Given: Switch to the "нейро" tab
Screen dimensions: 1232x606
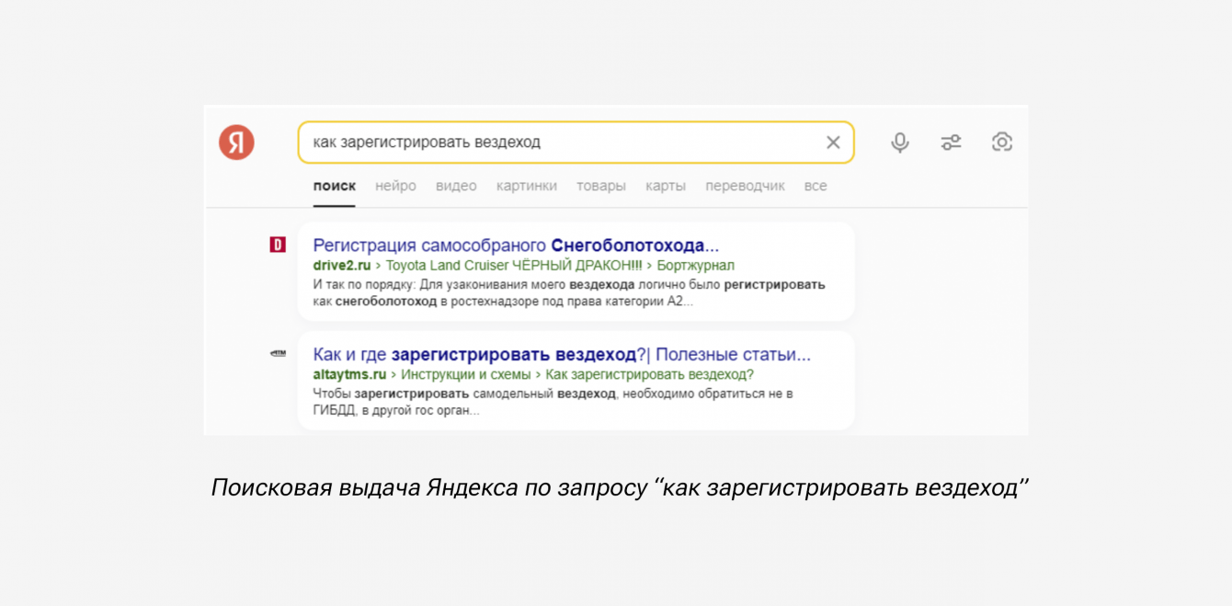Looking at the screenshot, I should tap(395, 186).
